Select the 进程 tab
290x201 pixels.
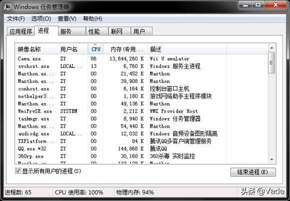[x=46, y=30]
